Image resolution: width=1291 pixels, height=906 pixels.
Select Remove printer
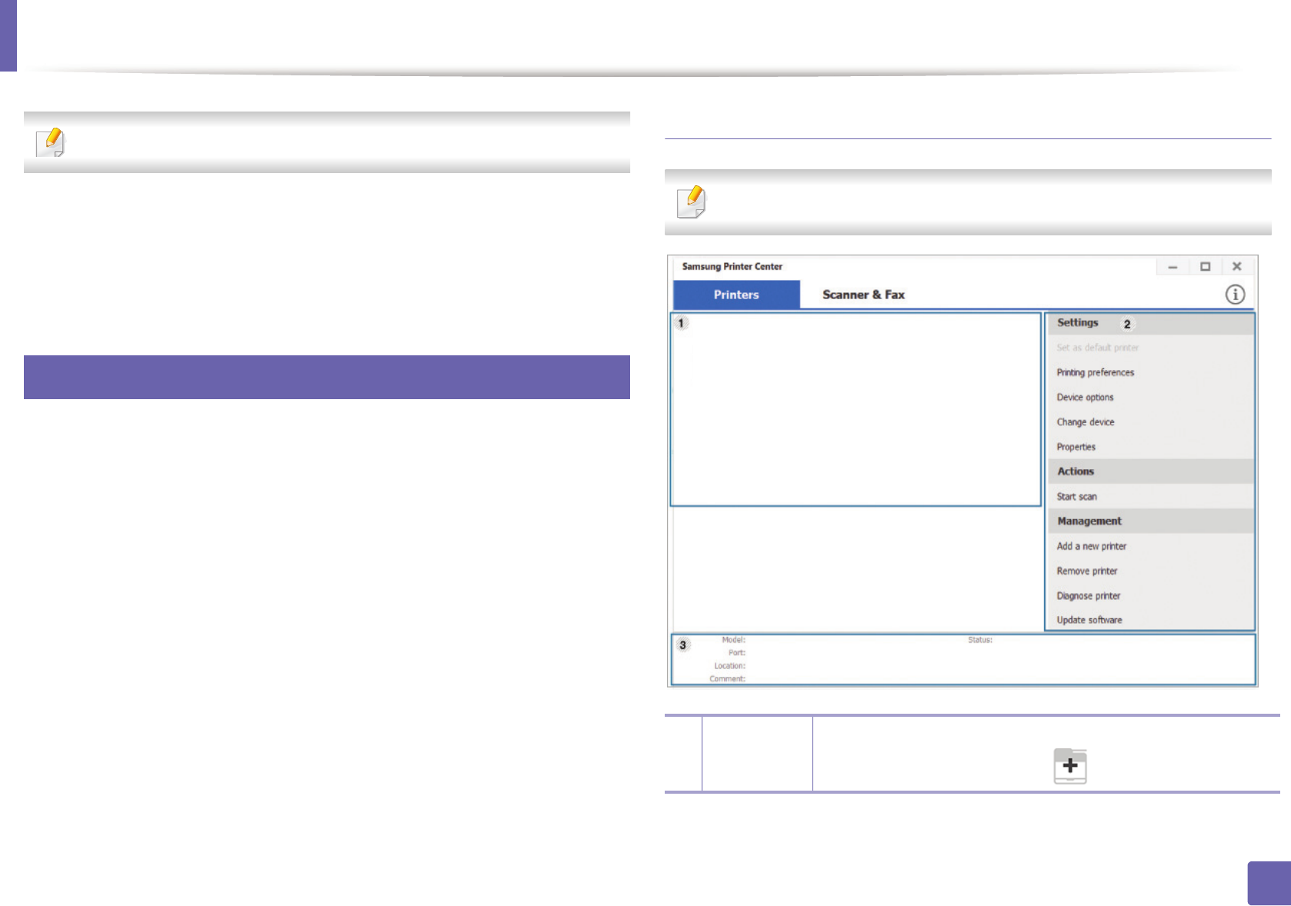(1086, 571)
